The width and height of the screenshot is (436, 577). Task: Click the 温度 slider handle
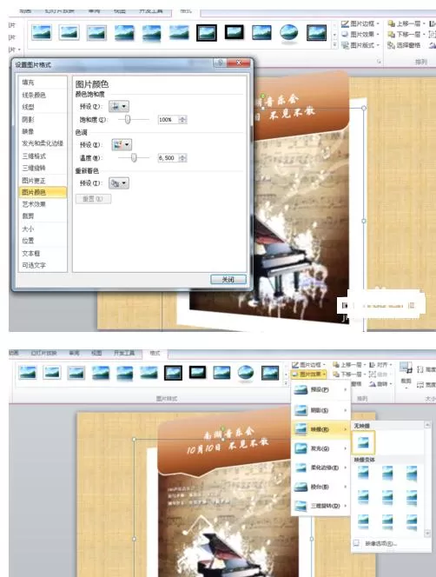pos(134,157)
